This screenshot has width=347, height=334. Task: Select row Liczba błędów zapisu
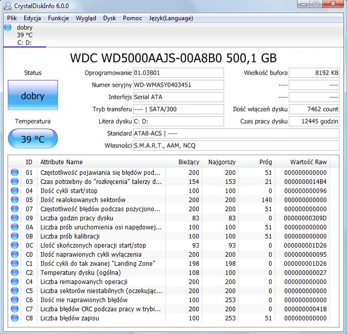point(173,318)
